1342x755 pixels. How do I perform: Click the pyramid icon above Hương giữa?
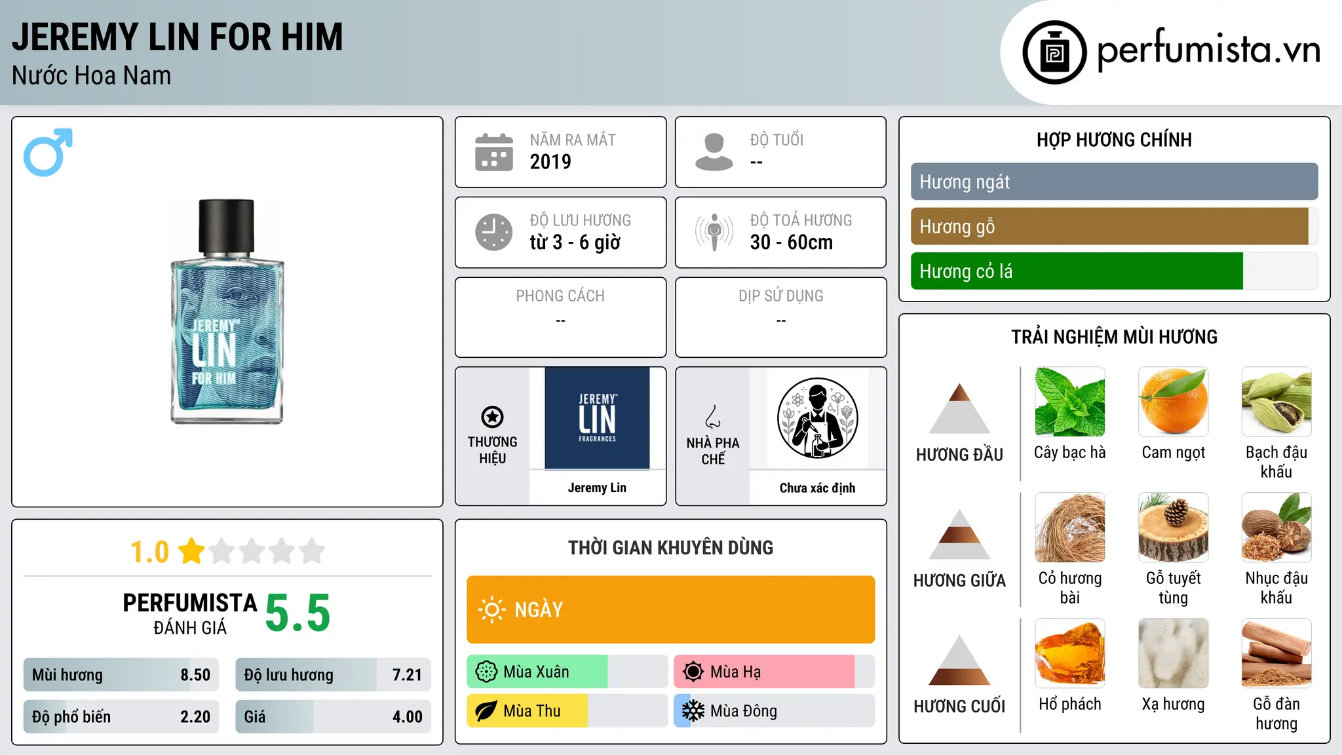[x=959, y=534]
